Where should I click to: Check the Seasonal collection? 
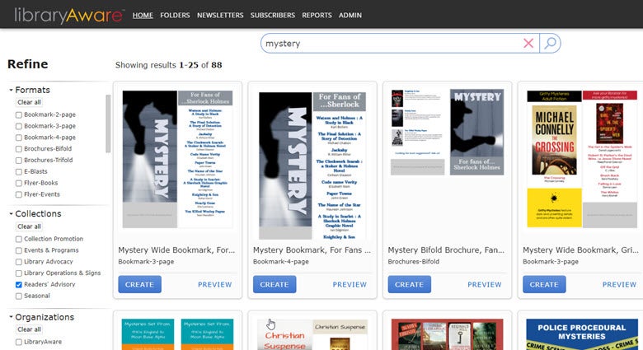pos(19,296)
